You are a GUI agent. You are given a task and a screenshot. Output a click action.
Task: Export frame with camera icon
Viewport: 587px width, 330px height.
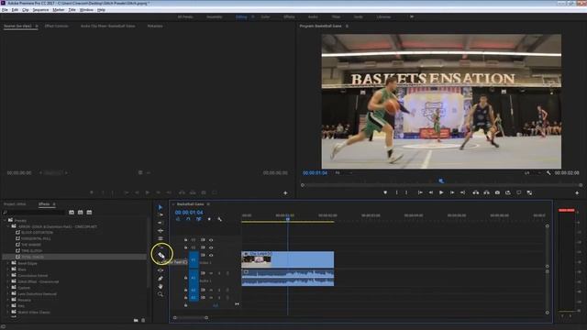(x=497, y=192)
